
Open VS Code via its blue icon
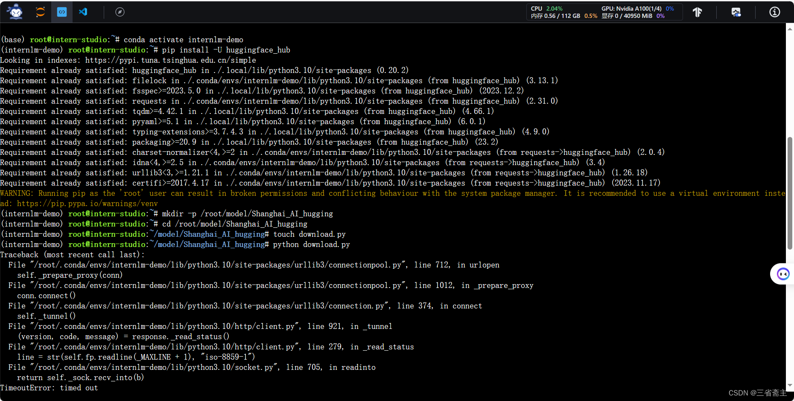click(83, 12)
